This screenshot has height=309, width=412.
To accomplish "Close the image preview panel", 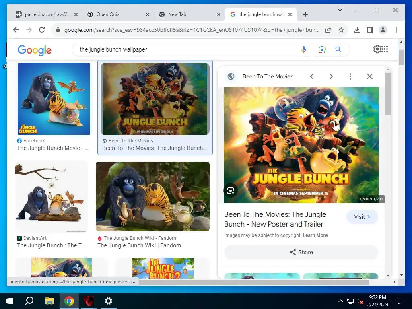I will 370,76.
